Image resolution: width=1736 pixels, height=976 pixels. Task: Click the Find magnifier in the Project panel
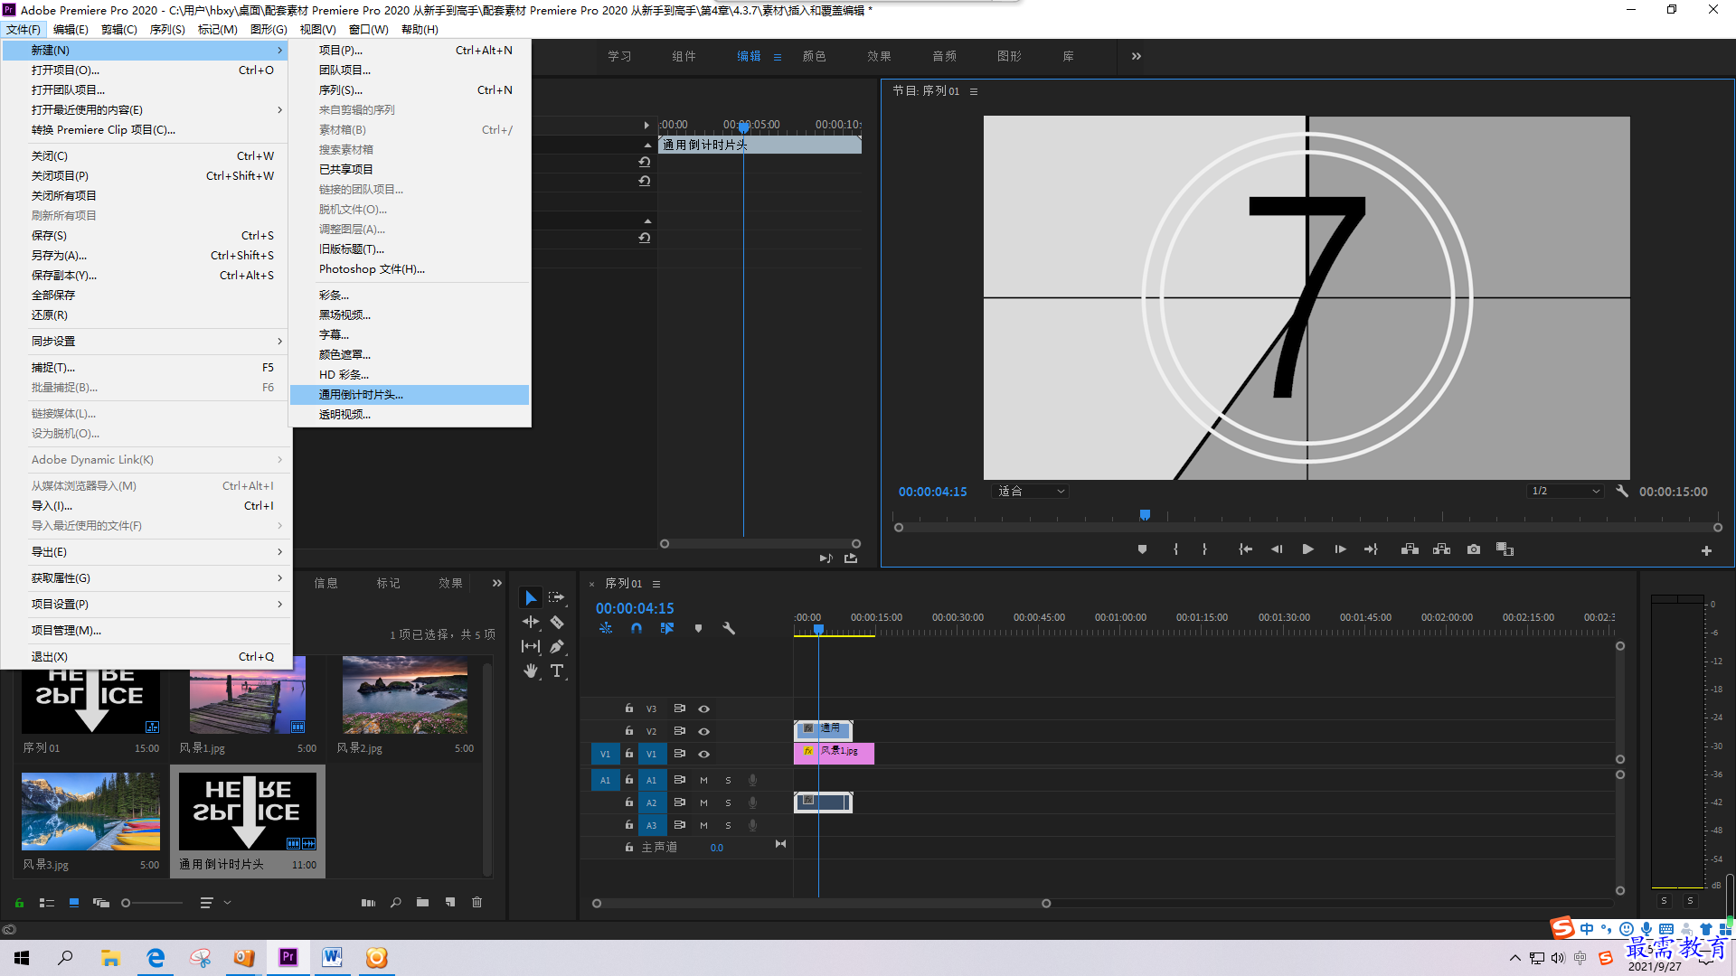point(395,903)
